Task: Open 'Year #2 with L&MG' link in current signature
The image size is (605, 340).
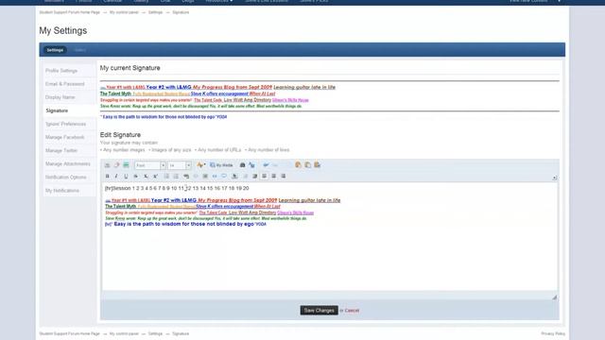Action: (168, 87)
